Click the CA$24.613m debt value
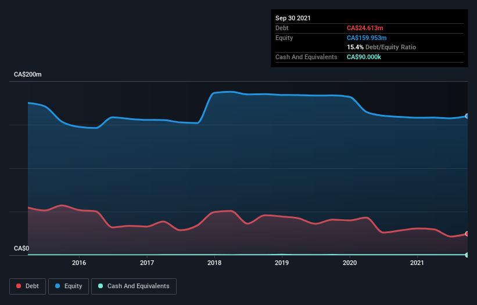The height and width of the screenshot is (305, 477). click(365, 28)
